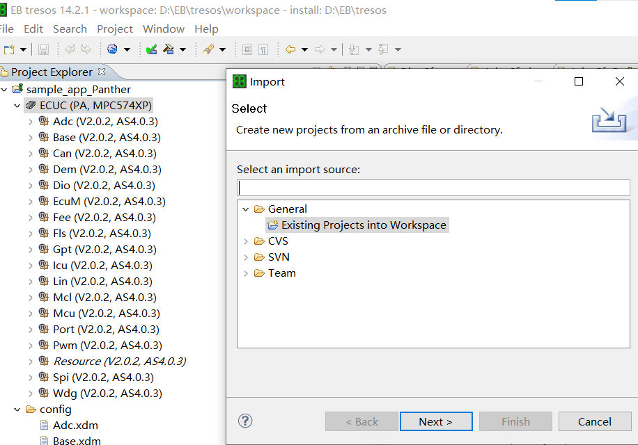Click the block selection mode toolbar icon
The image size is (638, 445).
click(x=247, y=49)
